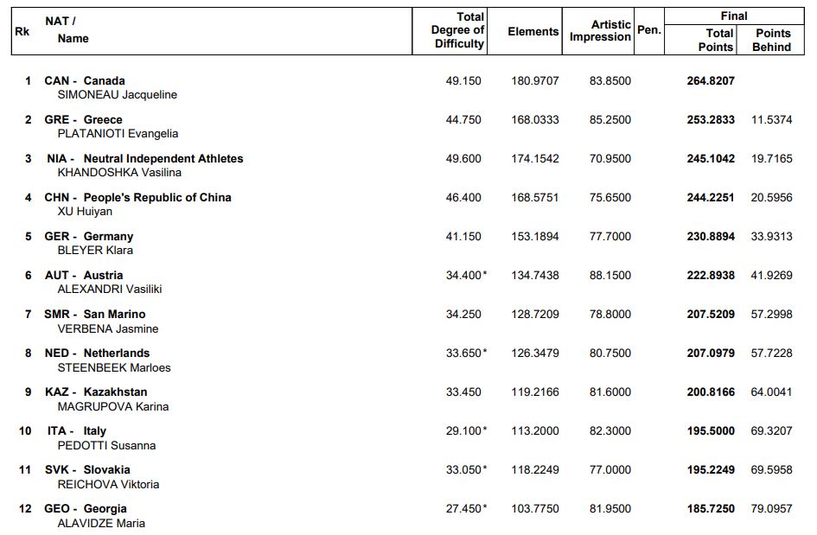Image resolution: width=817 pixels, height=535 pixels.
Task: Click the Pen. column header
Action: pyautogui.click(x=648, y=30)
